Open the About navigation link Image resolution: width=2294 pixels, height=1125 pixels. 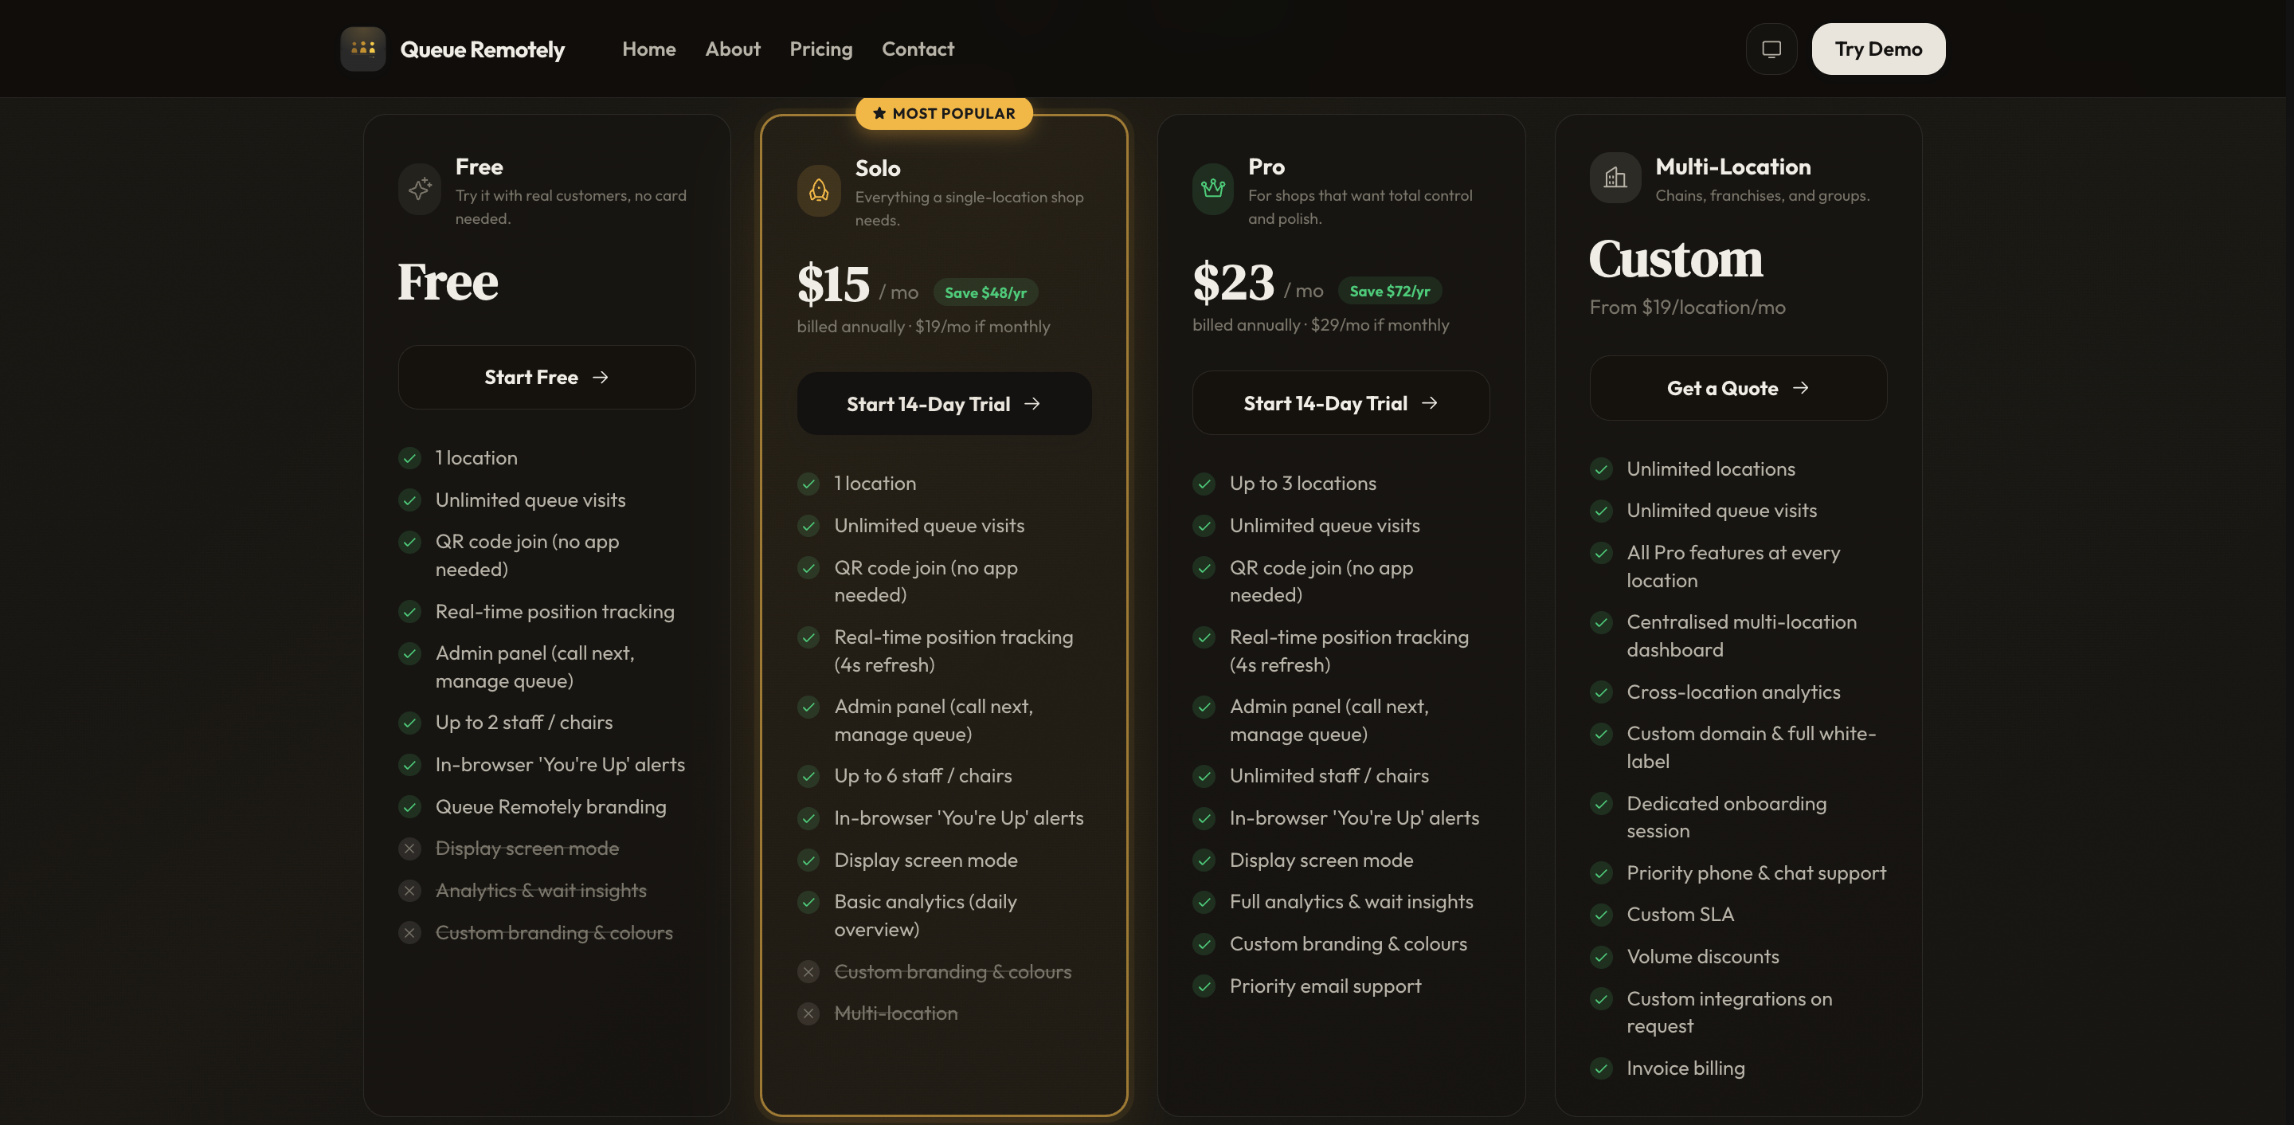tap(732, 49)
